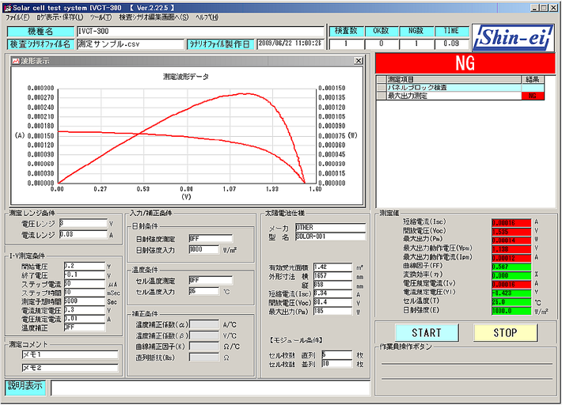Click the 終了電圧 input field
This screenshot has height=405, width=562.
(x=84, y=275)
